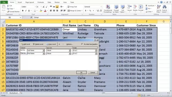Click the Align Text Left icon

click(x=51, y=11)
